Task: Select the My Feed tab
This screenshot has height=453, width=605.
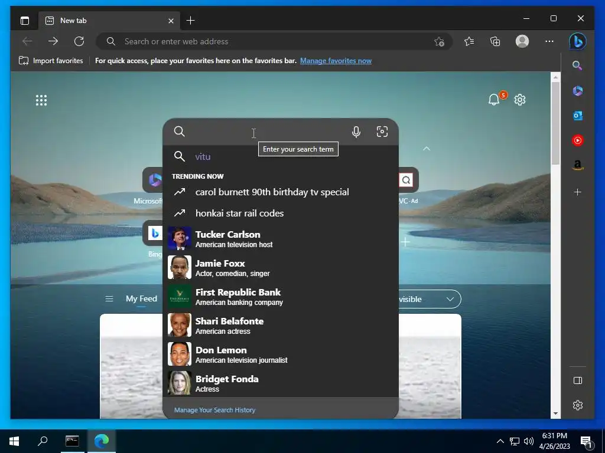Action: click(x=141, y=298)
